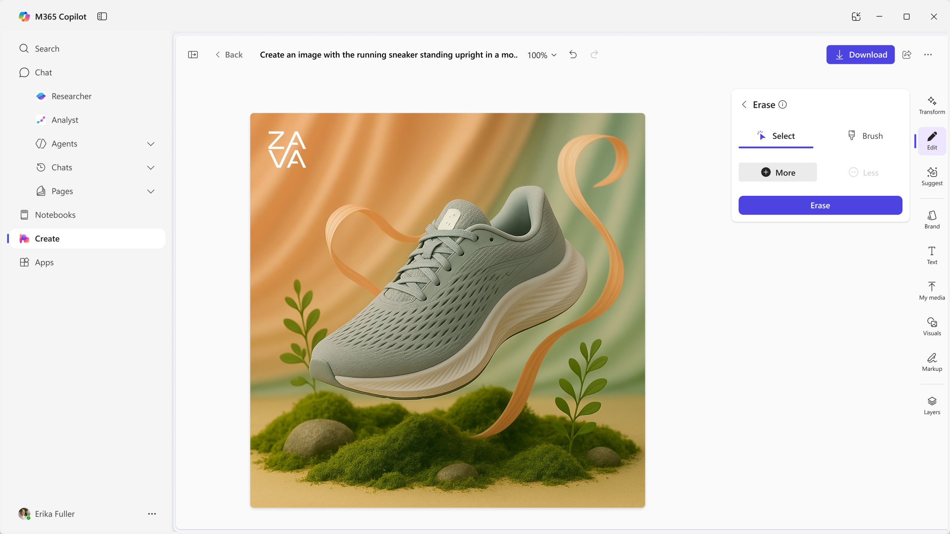Switch to the Brush tab
This screenshot has width=950, height=534.
tap(865, 136)
